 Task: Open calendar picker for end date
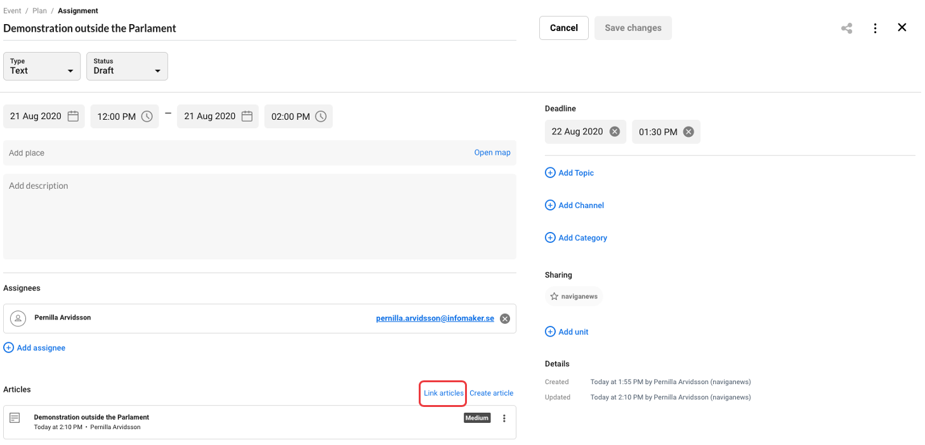[247, 117]
